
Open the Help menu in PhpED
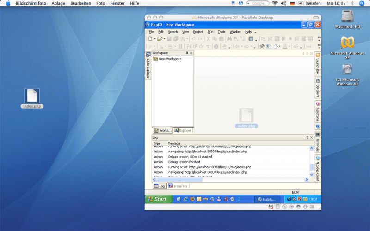pyautogui.click(x=248, y=32)
